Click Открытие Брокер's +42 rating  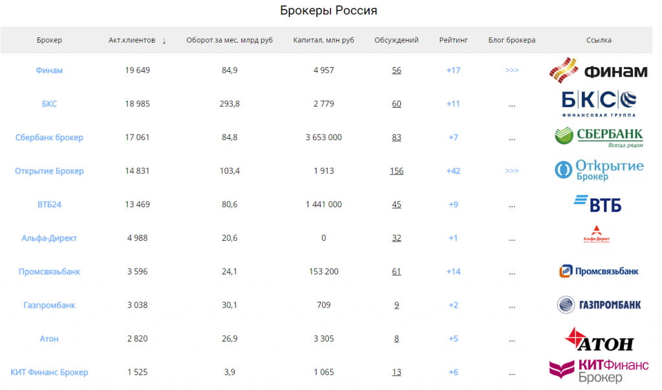pyautogui.click(x=453, y=170)
